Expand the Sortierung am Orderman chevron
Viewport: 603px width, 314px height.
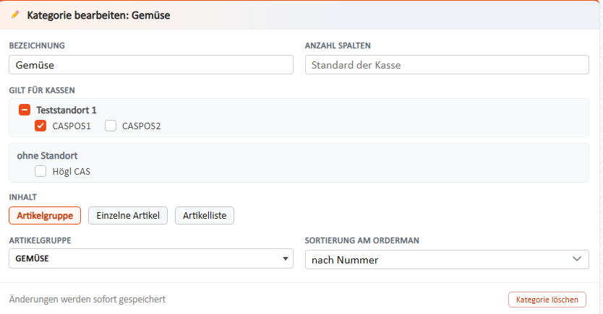577,259
